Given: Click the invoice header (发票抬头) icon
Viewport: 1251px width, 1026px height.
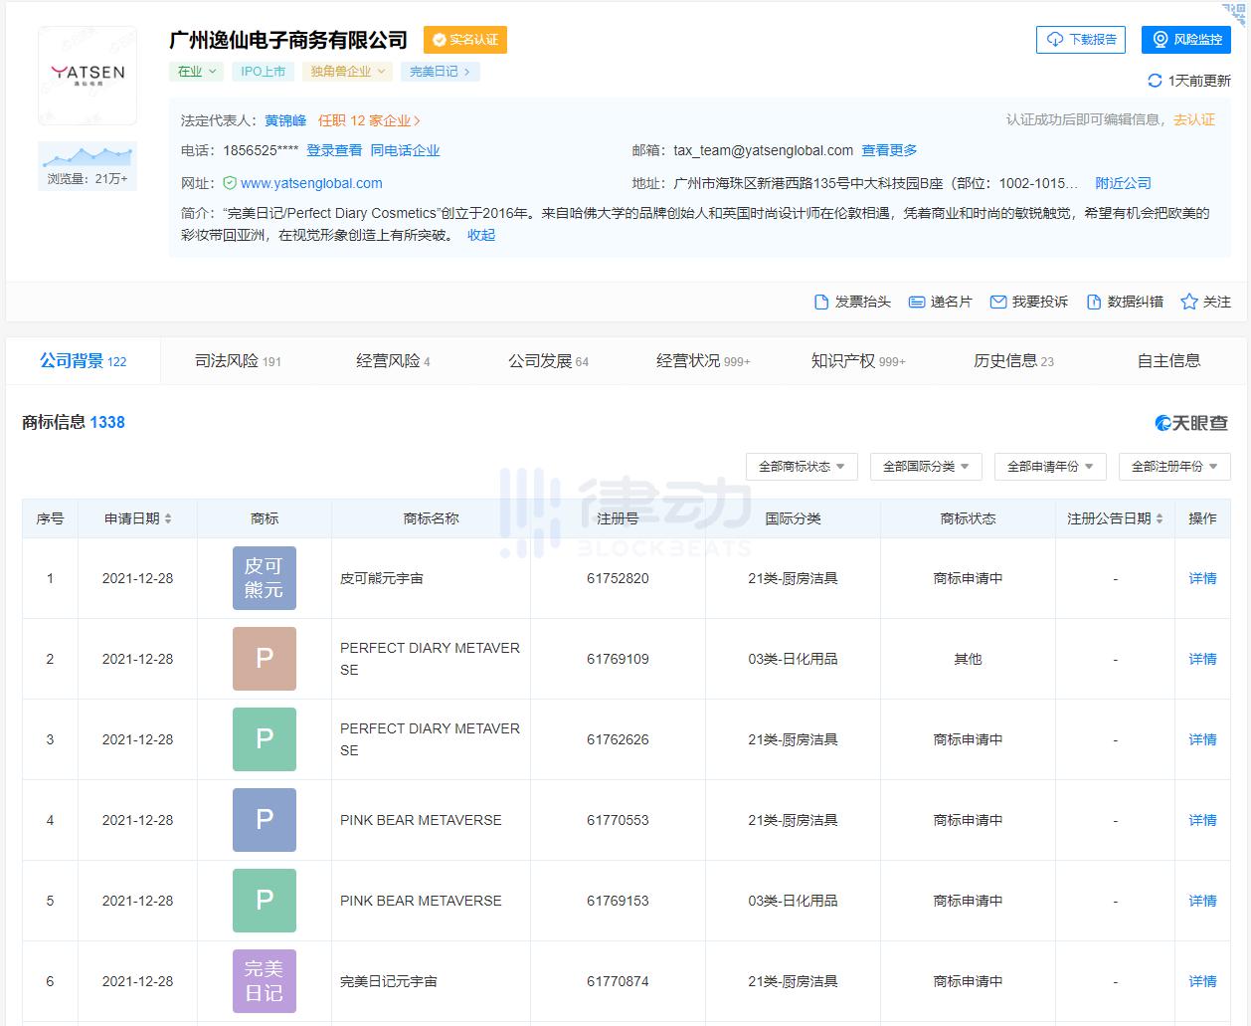Looking at the screenshot, I should tap(821, 302).
